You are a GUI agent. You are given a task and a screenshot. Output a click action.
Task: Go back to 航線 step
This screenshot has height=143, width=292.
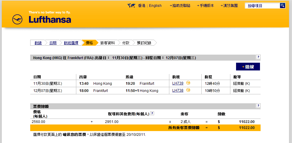[x=38, y=43]
